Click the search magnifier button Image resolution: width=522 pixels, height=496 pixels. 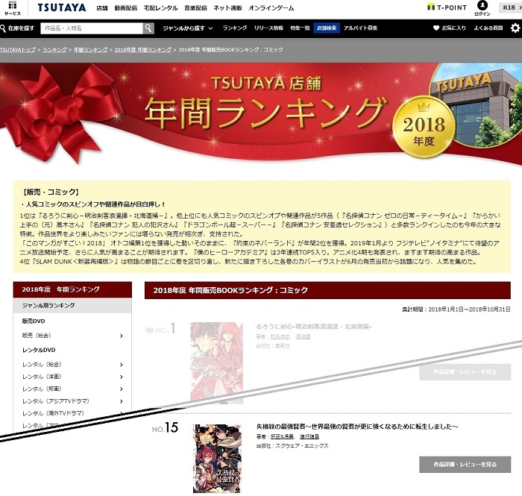click(148, 28)
